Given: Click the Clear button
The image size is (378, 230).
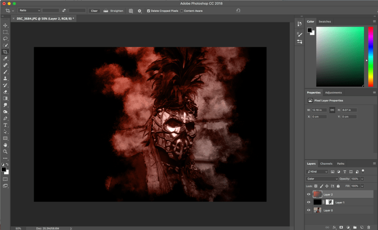Looking at the screenshot, I should (94, 10).
